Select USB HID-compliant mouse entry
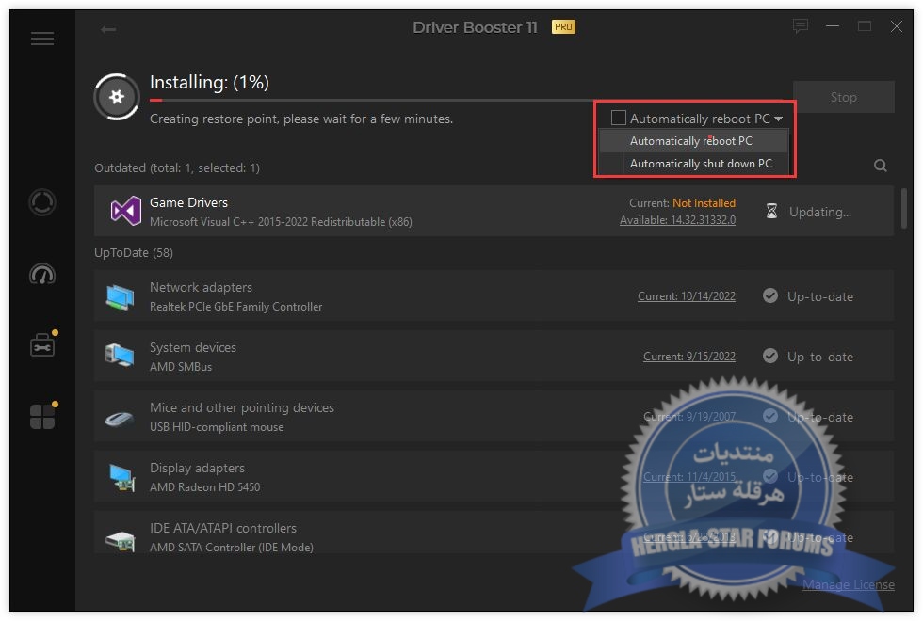This screenshot has height=621, width=923. click(217, 427)
